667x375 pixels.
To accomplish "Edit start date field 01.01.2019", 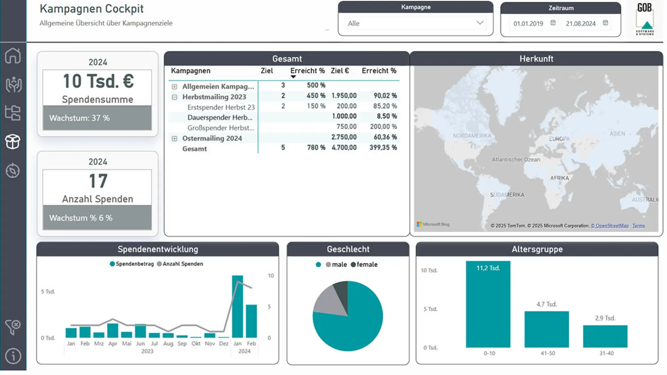I will pyautogui.click(x=528, y=24).
